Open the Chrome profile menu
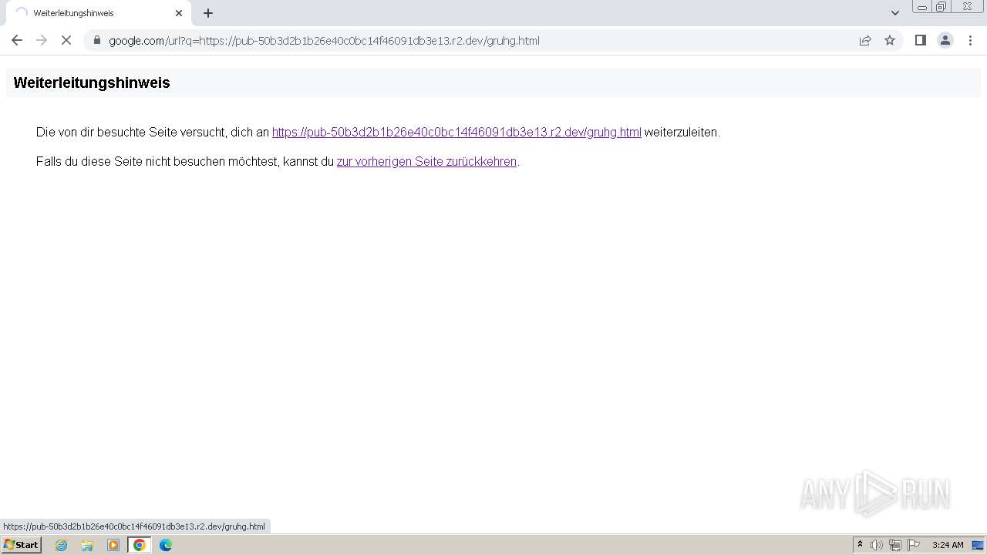The width and height of the screenshot is (987, 555). point(945,40)
